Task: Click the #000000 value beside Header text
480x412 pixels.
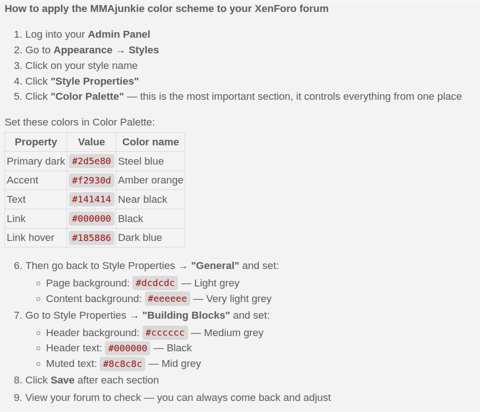Action: pos(128,349)
